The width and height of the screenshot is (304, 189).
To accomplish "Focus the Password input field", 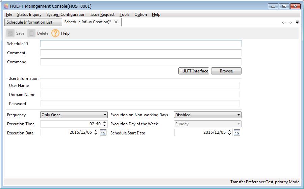I will [x=140, y=103].
